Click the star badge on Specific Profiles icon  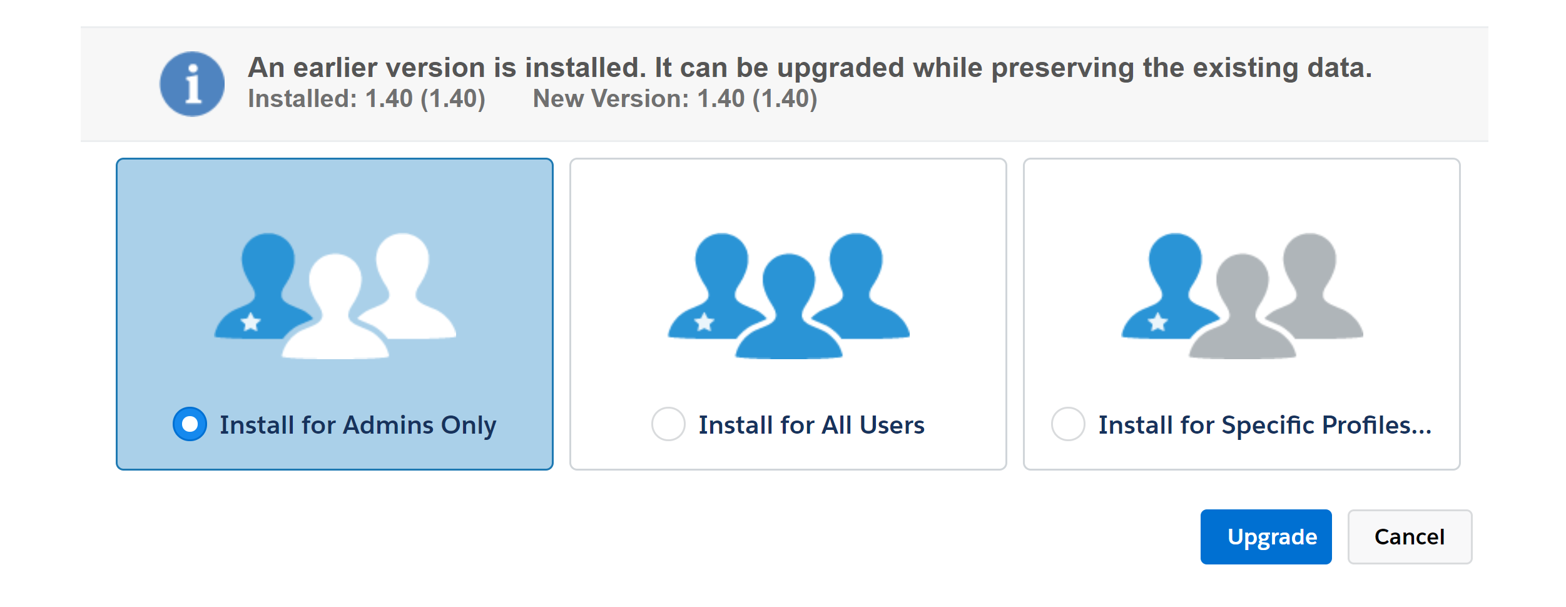pos(1158,322)
